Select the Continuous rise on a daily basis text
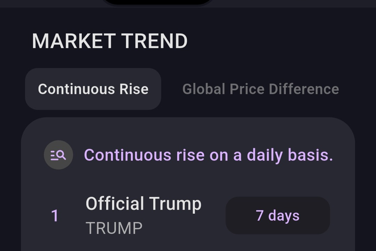The image size is (376, 251). pos(209,155)
